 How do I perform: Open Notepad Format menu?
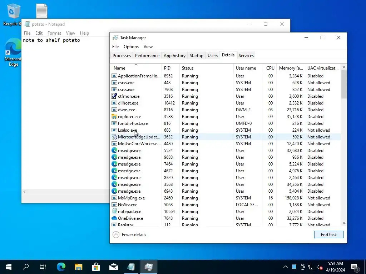[x=54, y=33]
